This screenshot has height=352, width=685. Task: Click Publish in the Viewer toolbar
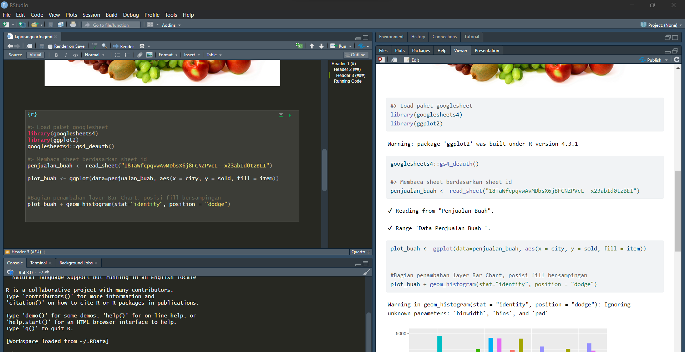(x=651, y=60)
